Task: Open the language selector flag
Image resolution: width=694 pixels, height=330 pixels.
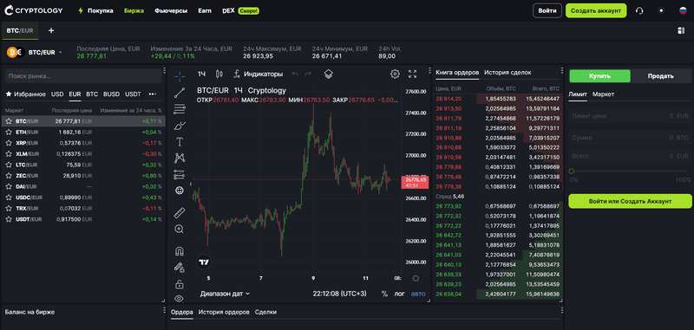Action: [683, 10]
